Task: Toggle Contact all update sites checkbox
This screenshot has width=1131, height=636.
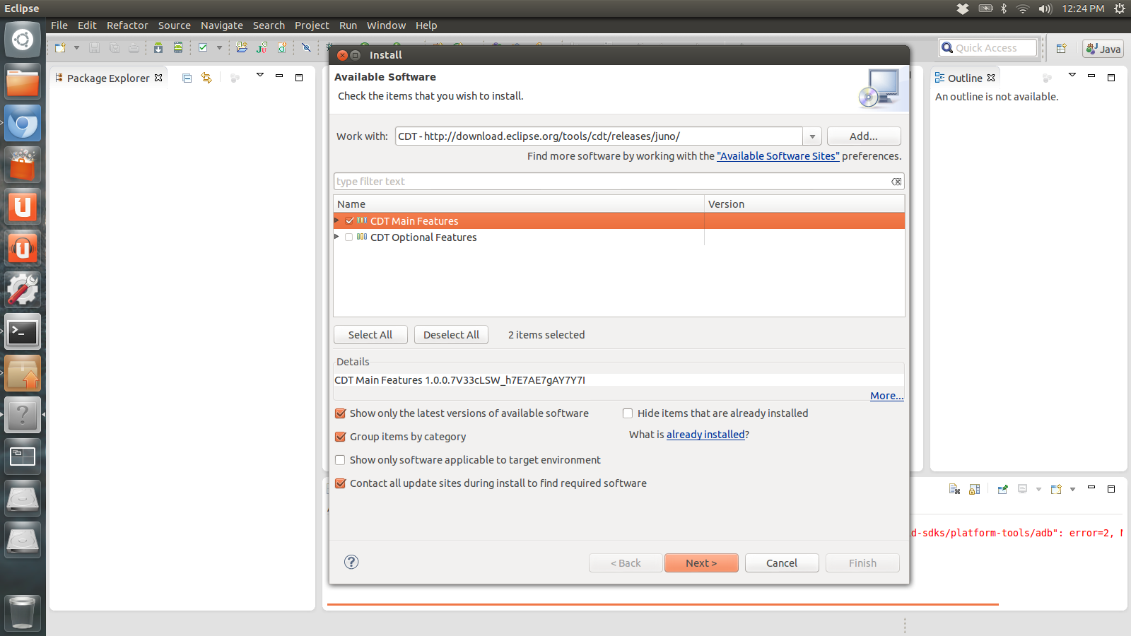Action: 340,483
